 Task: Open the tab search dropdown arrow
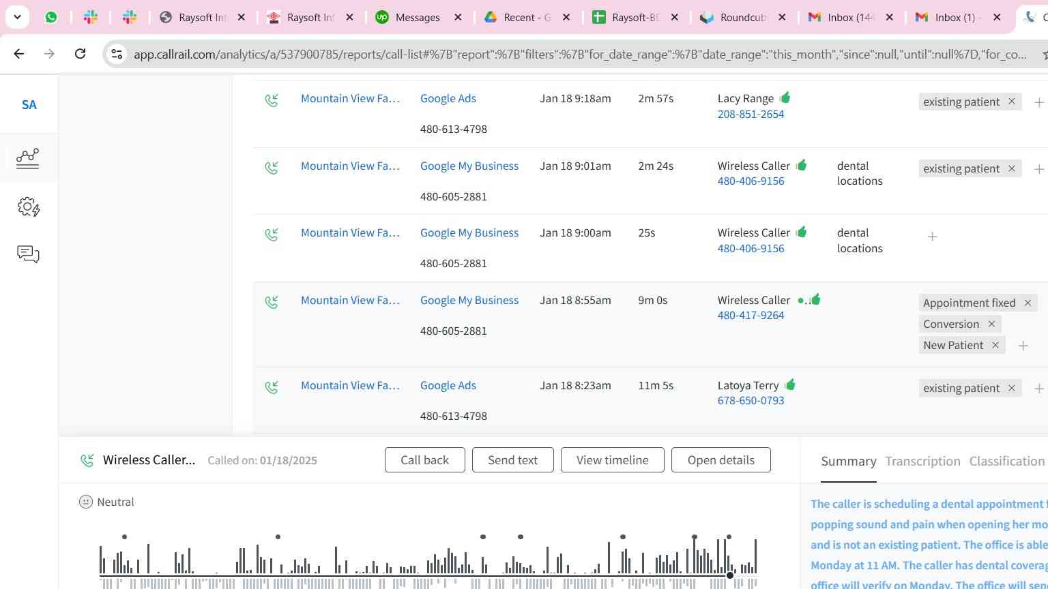point(17,17)
